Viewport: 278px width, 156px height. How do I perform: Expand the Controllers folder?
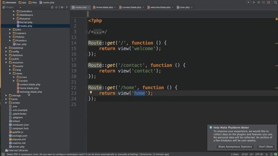14,11
